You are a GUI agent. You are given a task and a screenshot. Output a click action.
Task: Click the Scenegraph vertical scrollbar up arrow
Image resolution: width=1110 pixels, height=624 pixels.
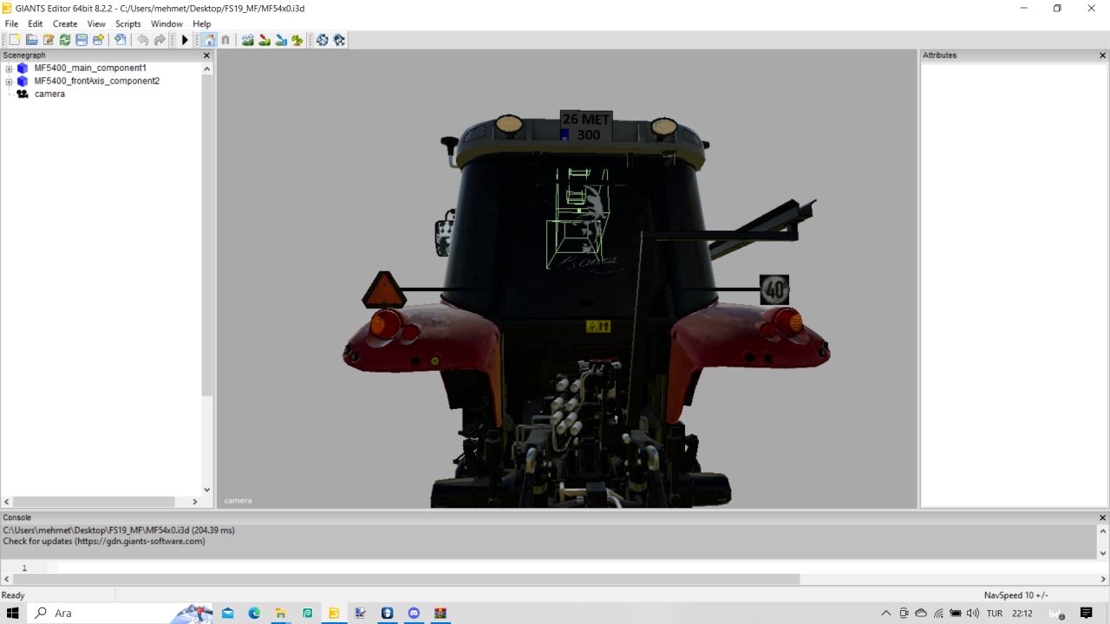point(206,68)
